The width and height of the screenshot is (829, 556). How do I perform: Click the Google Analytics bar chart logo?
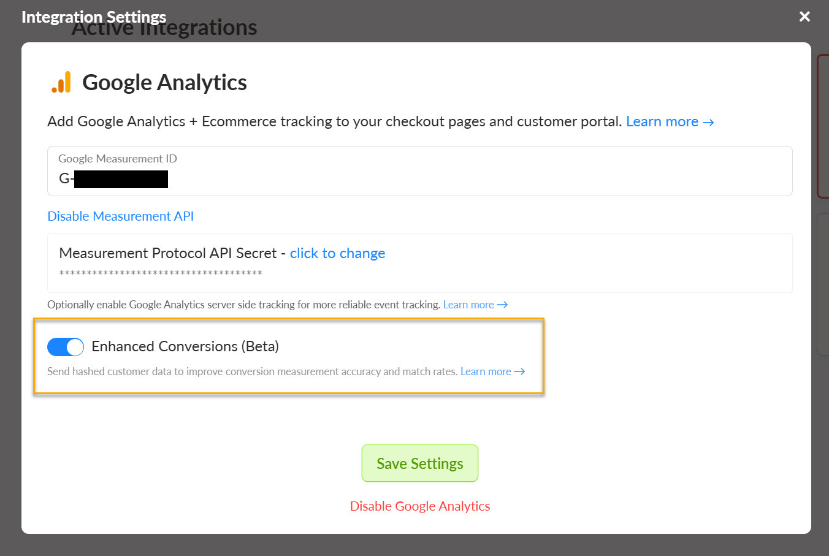[x=61, y=82]
